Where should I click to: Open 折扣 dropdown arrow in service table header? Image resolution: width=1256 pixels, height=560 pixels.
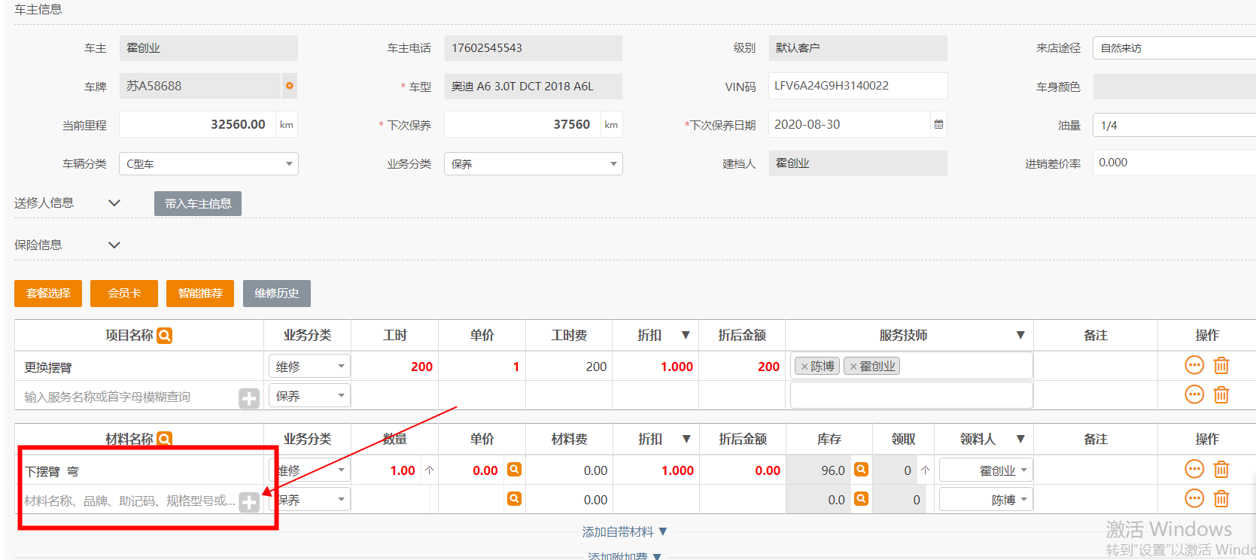686,335
